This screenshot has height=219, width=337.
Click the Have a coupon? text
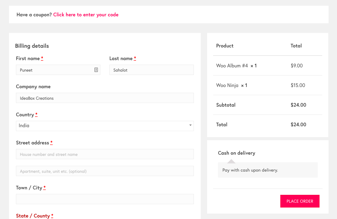point(34,14)
